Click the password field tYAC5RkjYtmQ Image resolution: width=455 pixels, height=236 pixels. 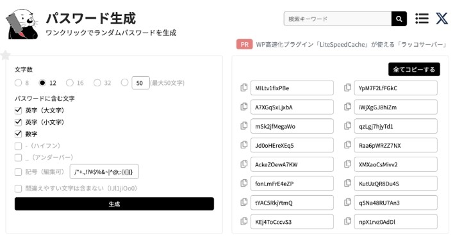(x=292, y=203)
